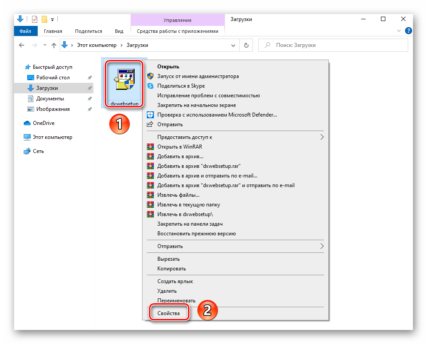Open the quick access toolbar customize arrow
The image size is (427, 344).
52,20
